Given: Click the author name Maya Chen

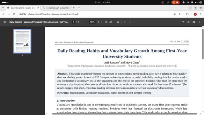Looking at the screenshot, I should point(132,63).
